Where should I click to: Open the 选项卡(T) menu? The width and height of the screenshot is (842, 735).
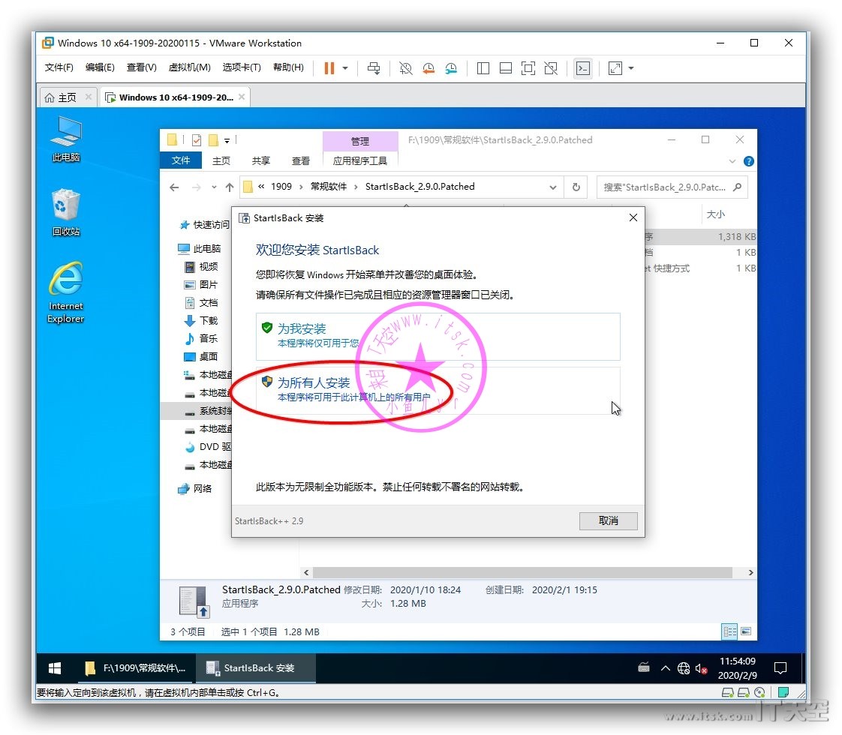coord(242,67)
